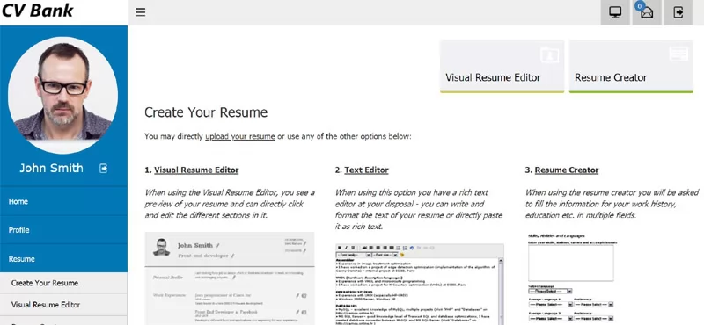Open the Resume Creator tile button
This screenshot has height=325, width=704.
click(x=631, y=67)
